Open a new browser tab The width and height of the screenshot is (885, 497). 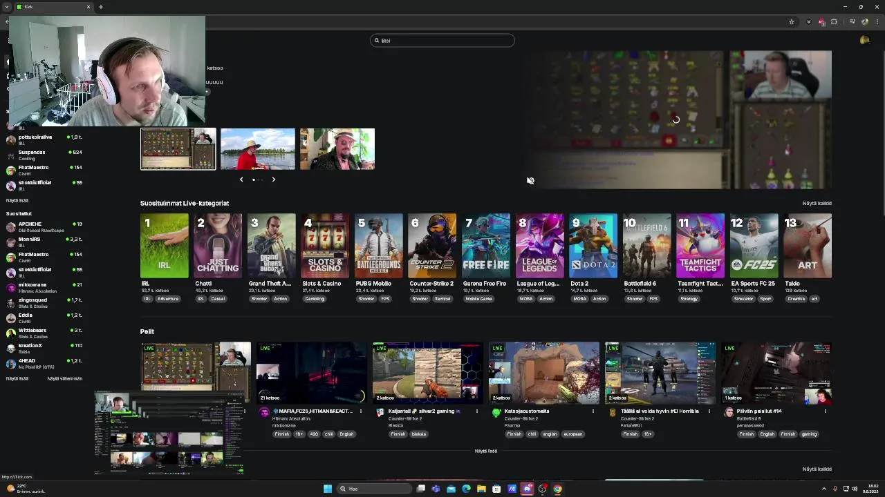coord(101,7)
